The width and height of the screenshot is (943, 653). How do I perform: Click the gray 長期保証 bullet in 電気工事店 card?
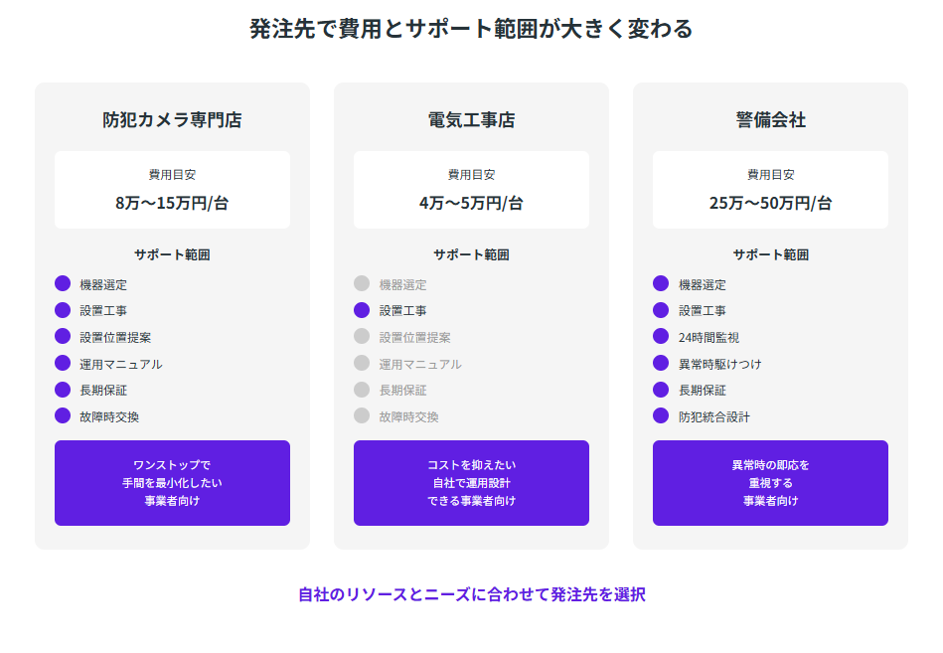[x=362, y=390]
